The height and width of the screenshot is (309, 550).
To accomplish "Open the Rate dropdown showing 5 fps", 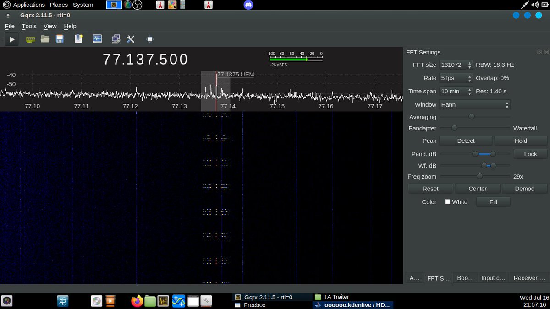I will coord(456,78).
